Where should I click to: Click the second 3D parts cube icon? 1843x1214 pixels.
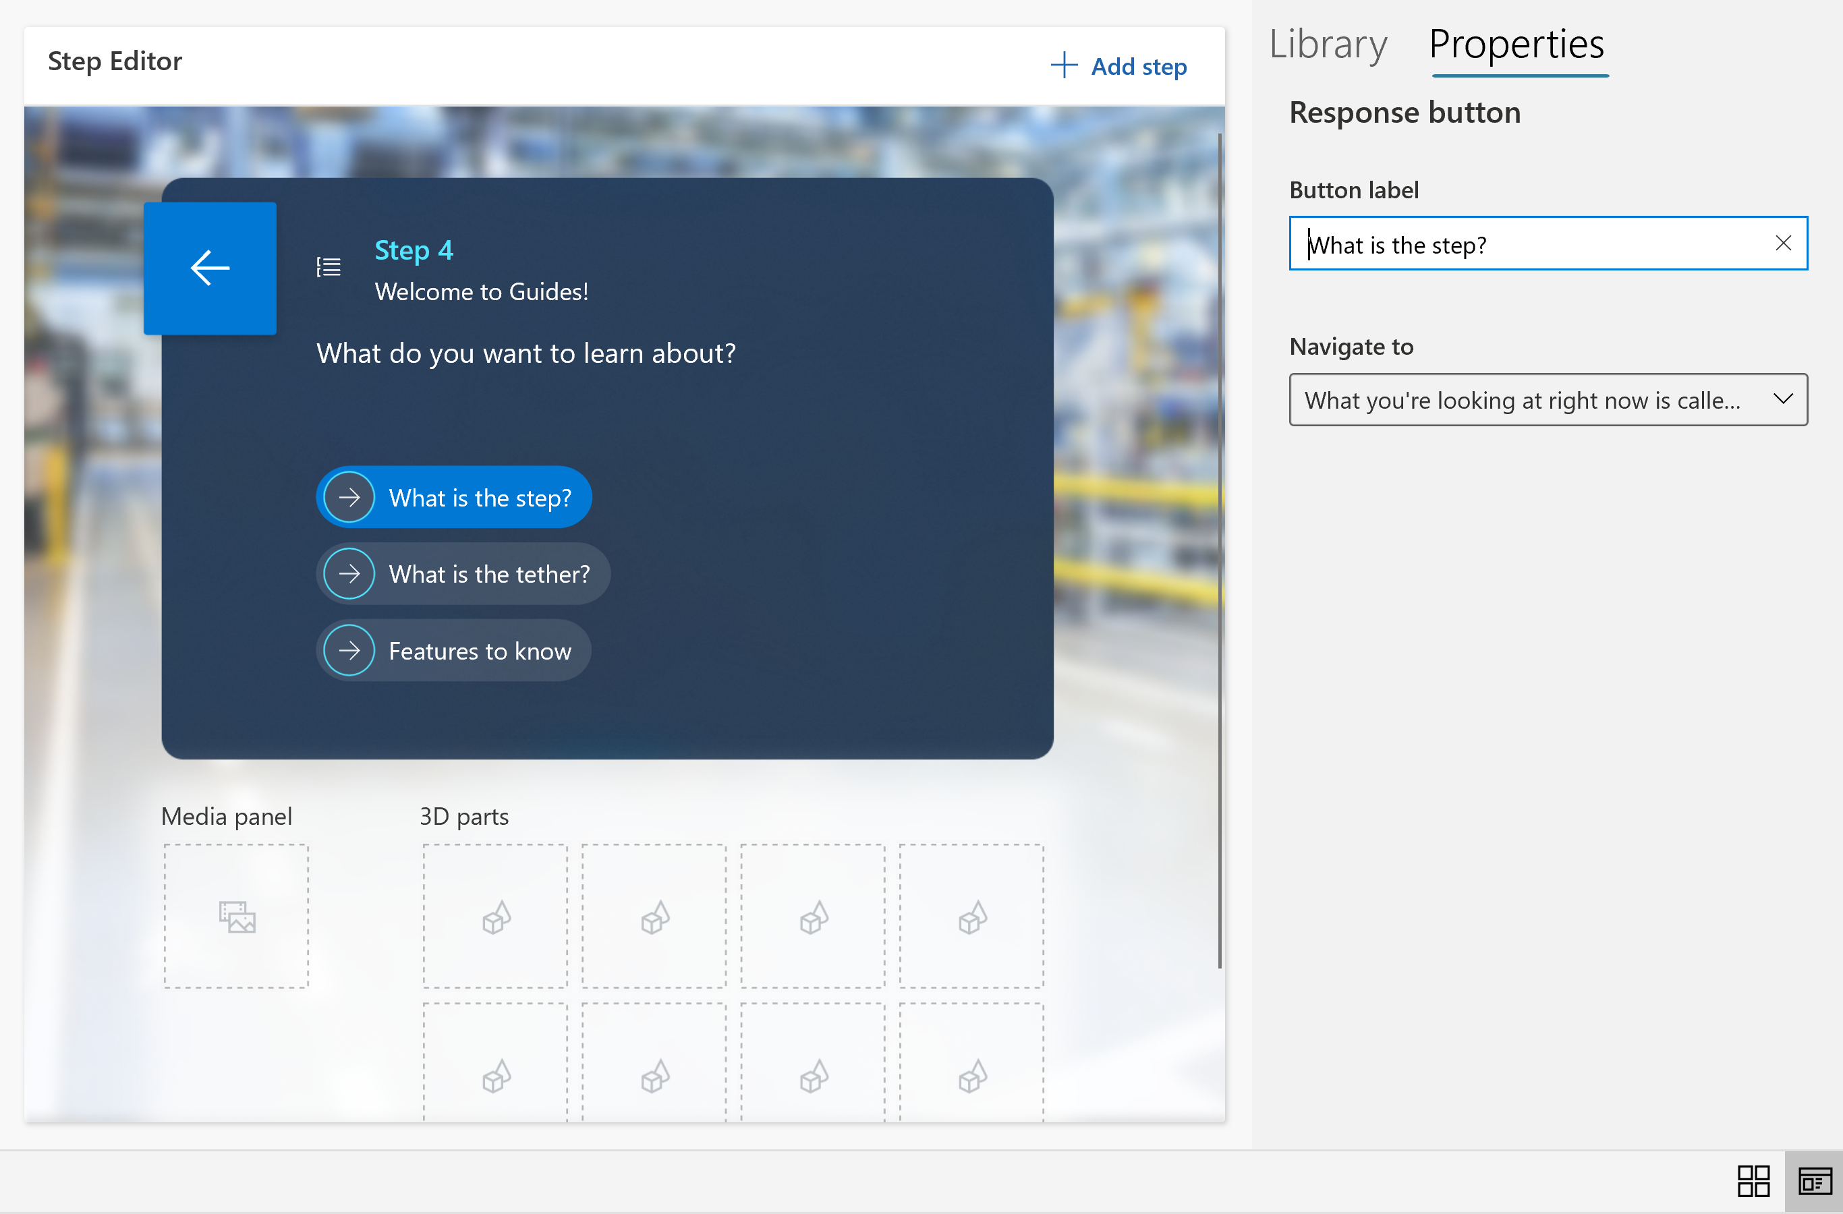point(654,915)
